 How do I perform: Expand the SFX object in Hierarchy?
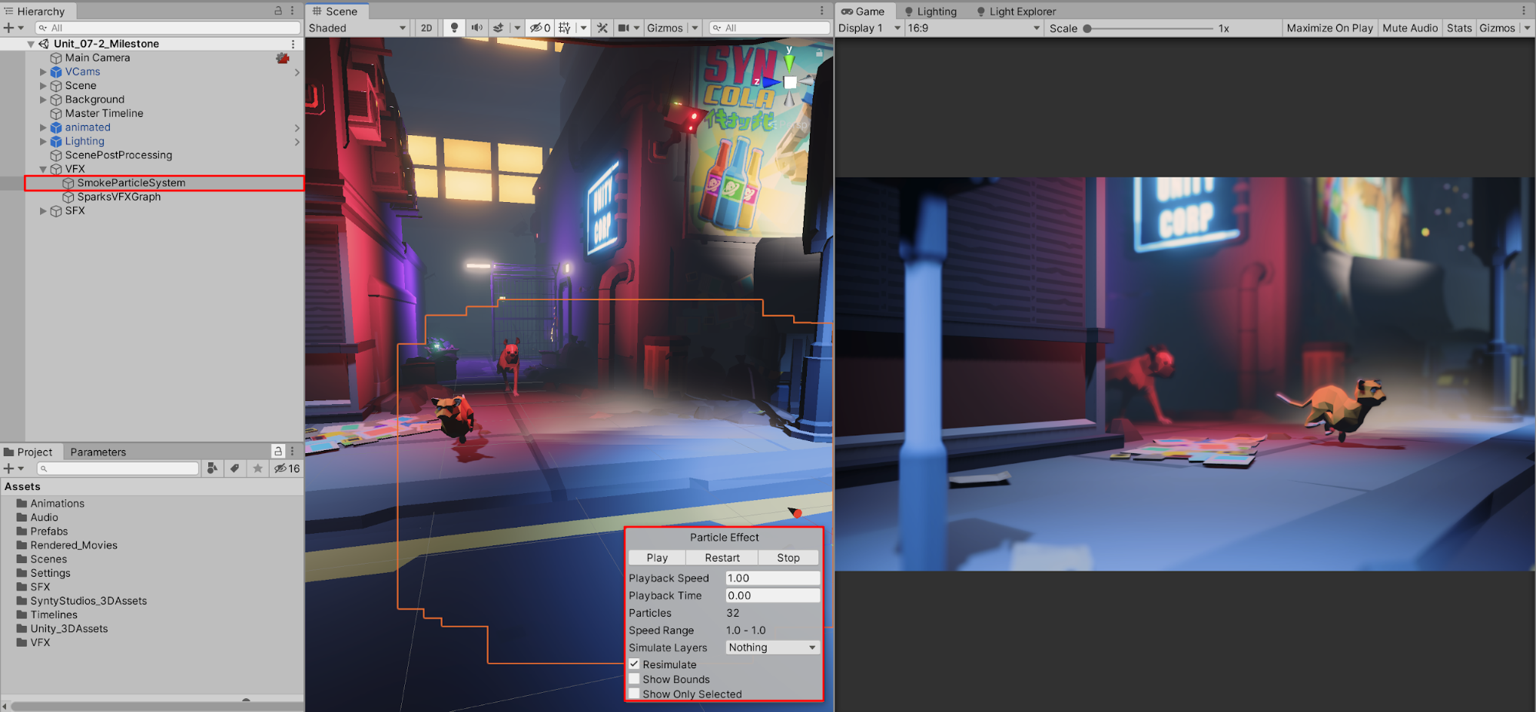pos(44,210)
